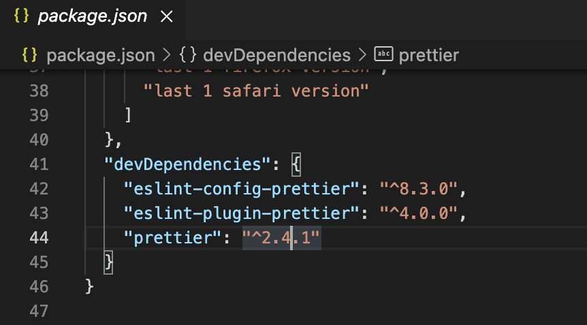Click line number 39 in gutter

tap(39, 115)
